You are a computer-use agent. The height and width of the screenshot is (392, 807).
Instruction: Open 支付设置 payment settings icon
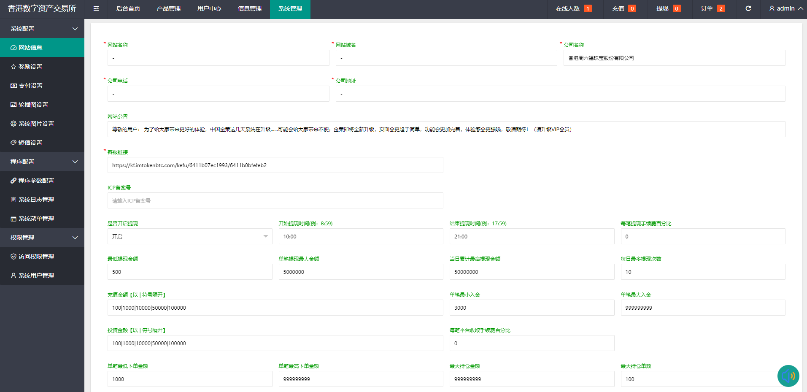[x=13, y=85]
